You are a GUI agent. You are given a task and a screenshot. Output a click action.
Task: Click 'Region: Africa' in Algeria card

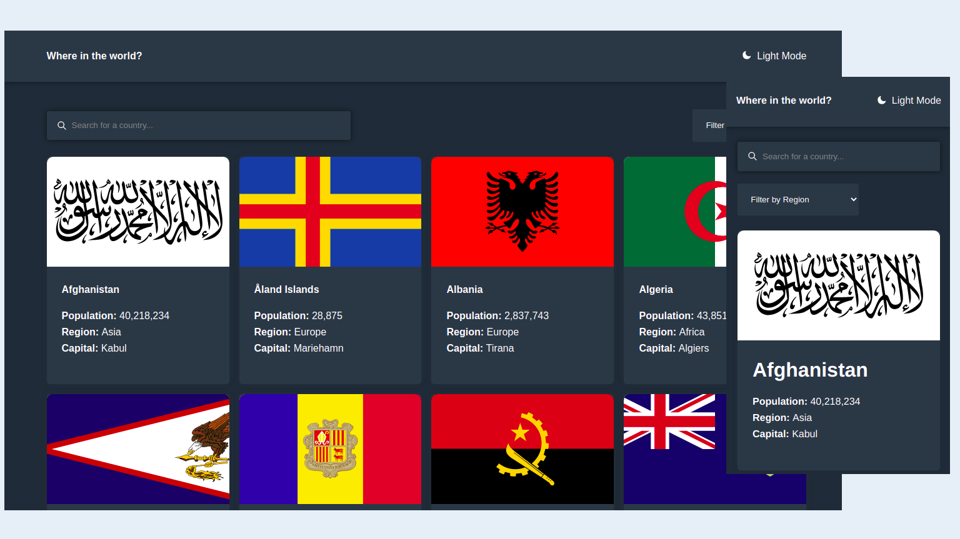(x=672, y=332)
